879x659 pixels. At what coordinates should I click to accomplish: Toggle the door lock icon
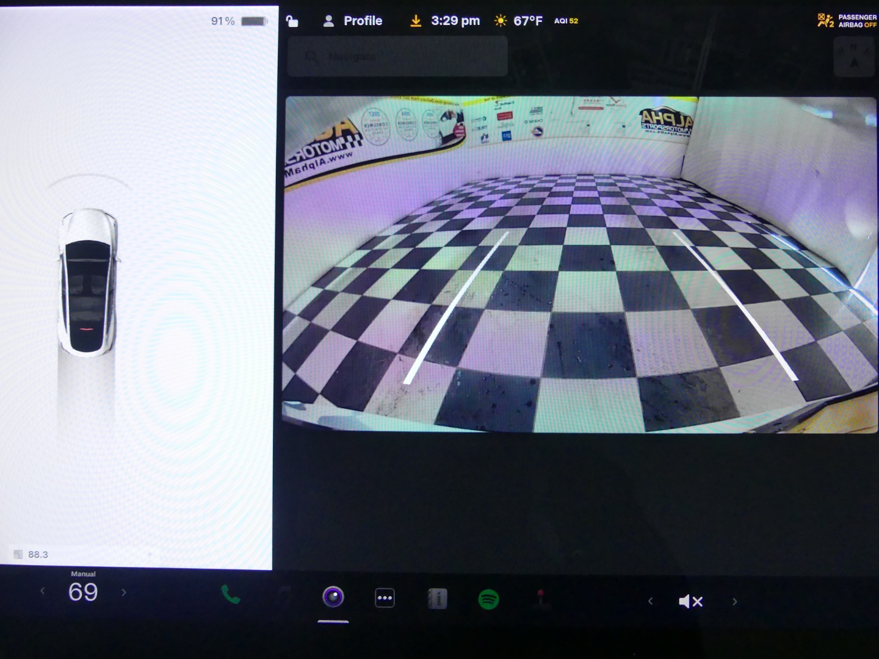click(x=292, y=21)
